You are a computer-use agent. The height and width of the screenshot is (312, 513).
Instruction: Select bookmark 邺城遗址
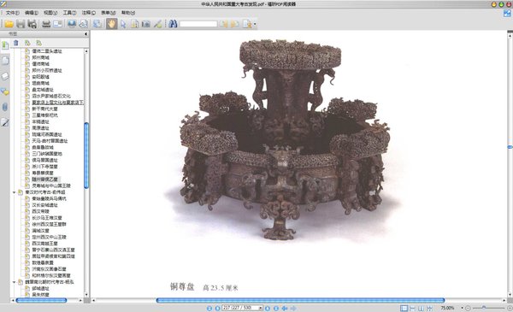tap(40, 288)
